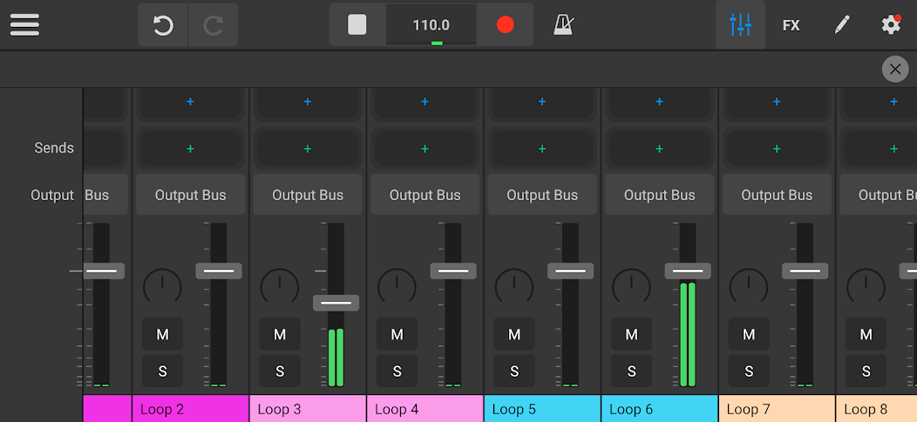The height and width of the screenshot is (422, 917).
Task: Mute the Loop 2 channel
Action: 163,334
